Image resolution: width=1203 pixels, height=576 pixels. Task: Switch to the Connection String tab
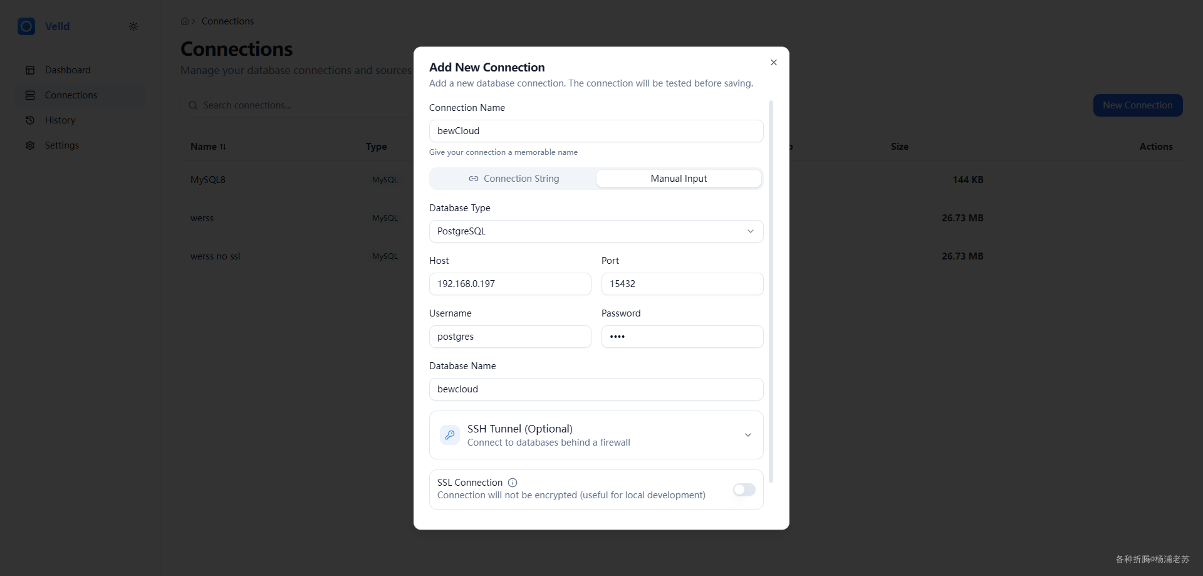point(514,179)
